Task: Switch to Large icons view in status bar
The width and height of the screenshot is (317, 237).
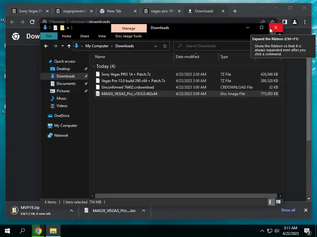Action: click(278, 202)
